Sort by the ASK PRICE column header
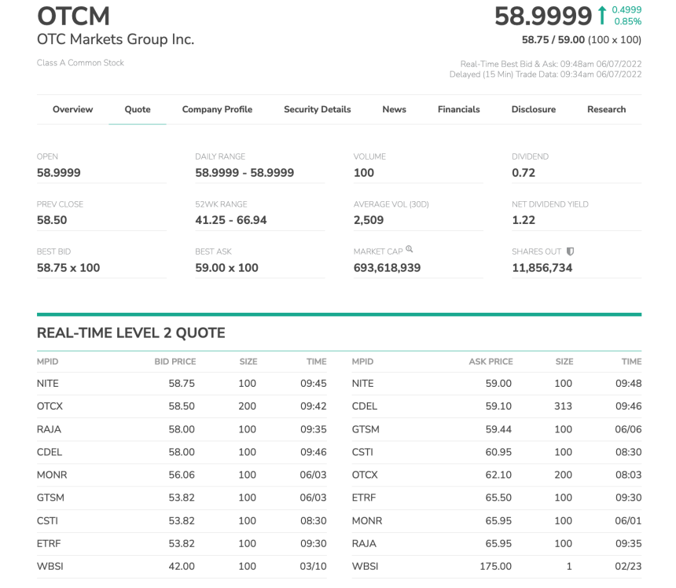The height and width of the screenshot is (588, 676). coord(490,362)
